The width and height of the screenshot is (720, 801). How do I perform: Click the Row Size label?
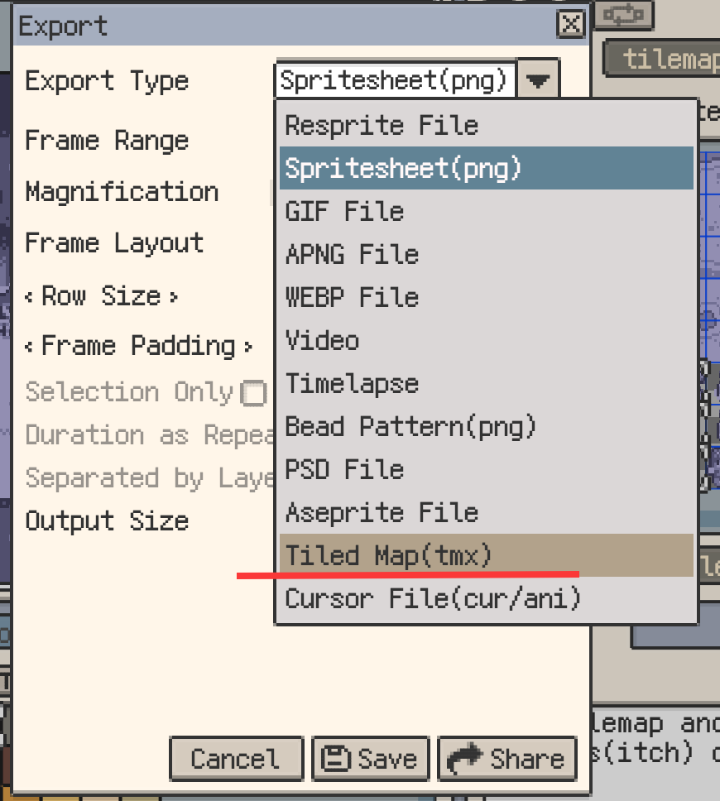(101, 295)
